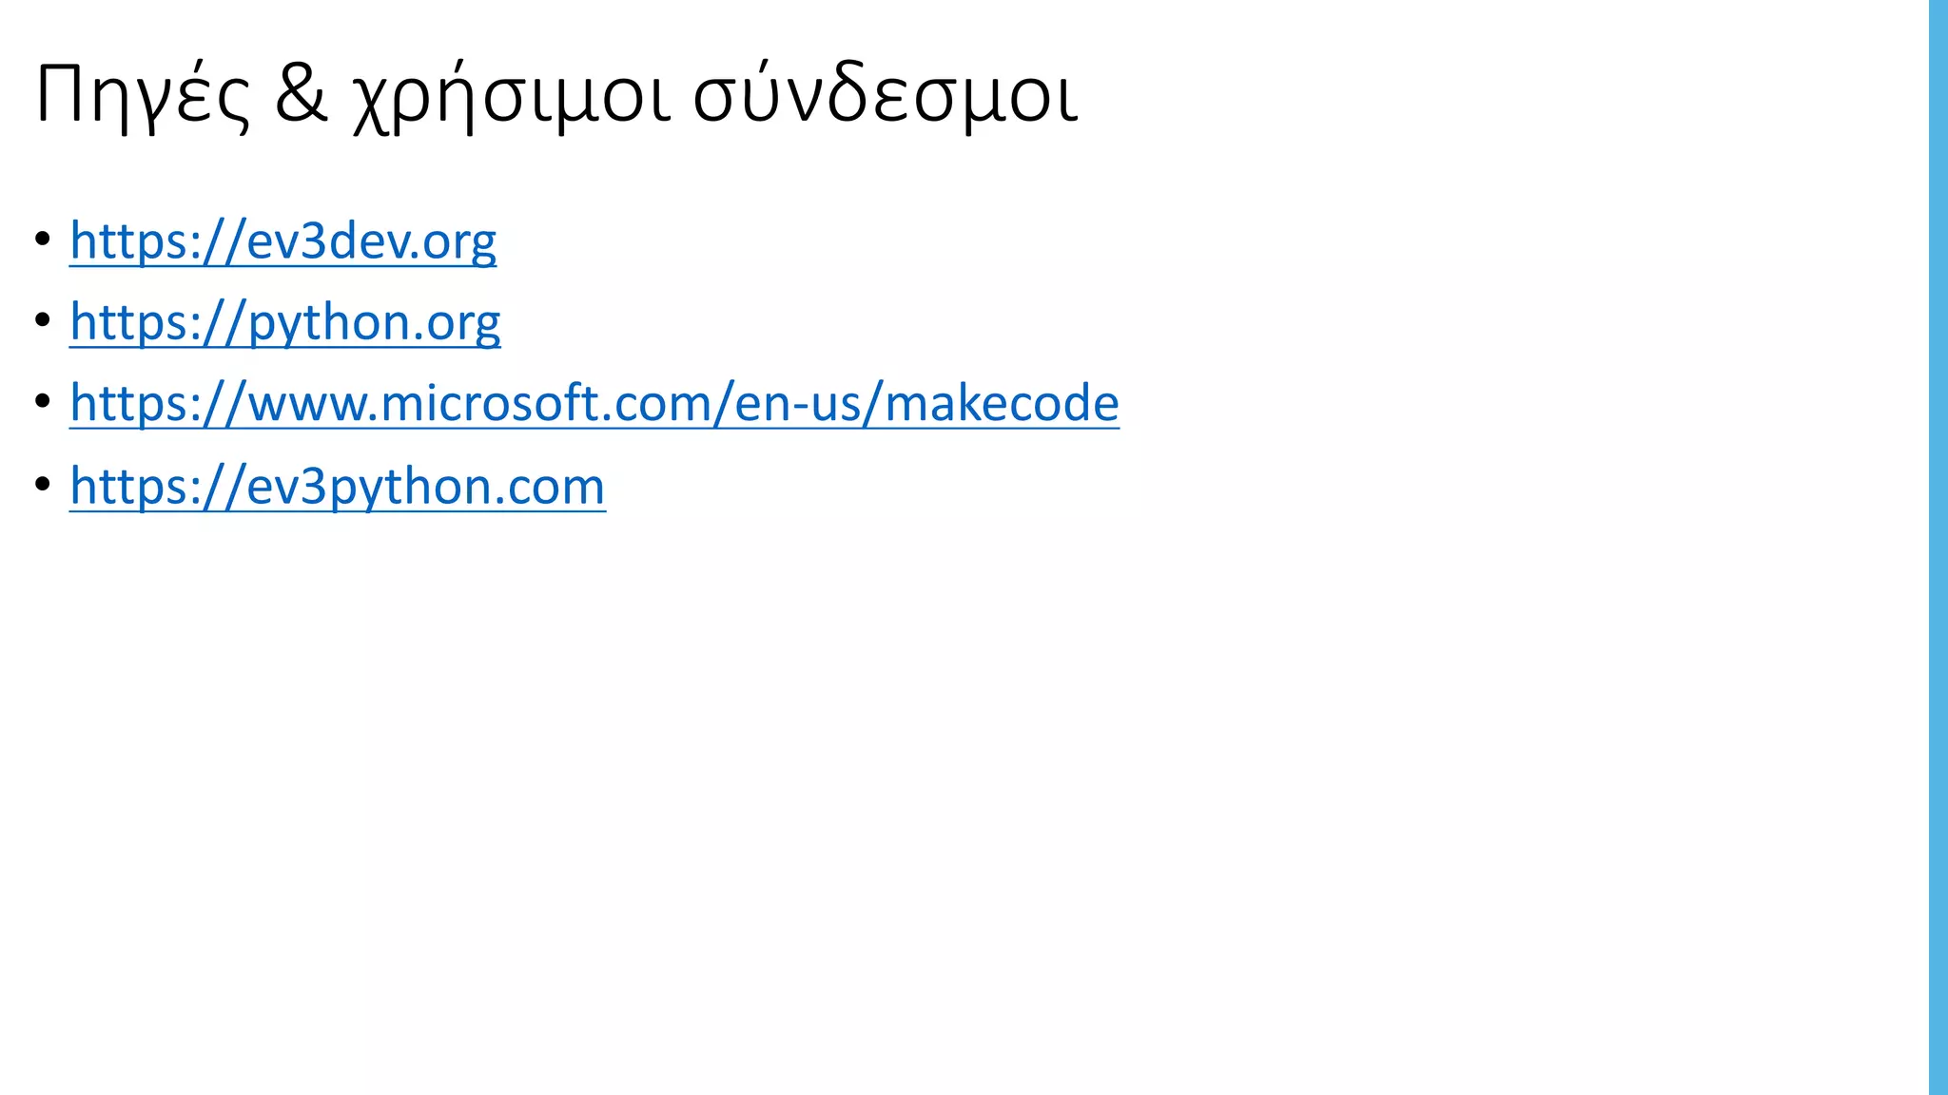The image size is (1948, 1095).
Task: Select the word "χρήσιμοι" in the title
Action: [512, 96]
